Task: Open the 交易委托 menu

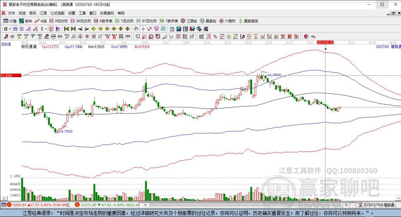Action: click(x=107, y=13)
